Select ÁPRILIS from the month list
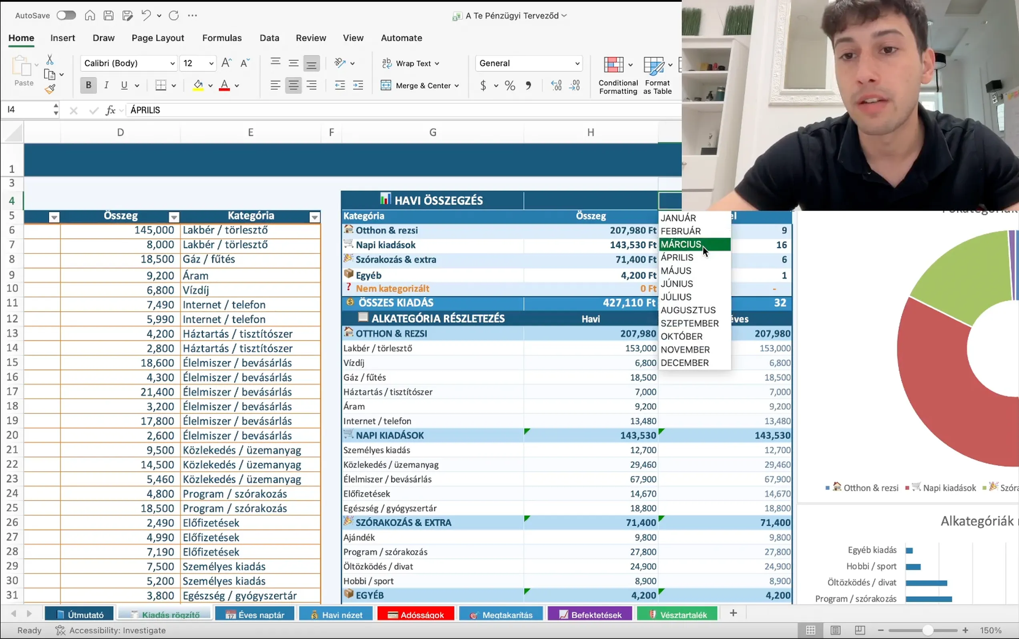This screenshot has height=639, width=1019. [x=677, y=257]
